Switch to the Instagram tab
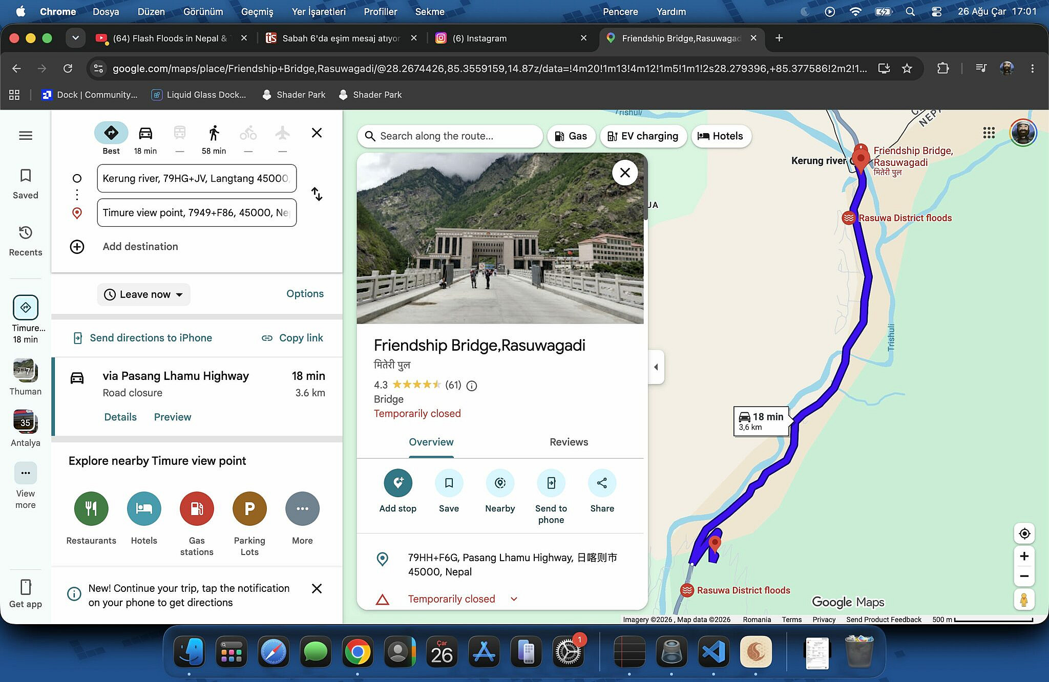 click(x=511, y=38)
